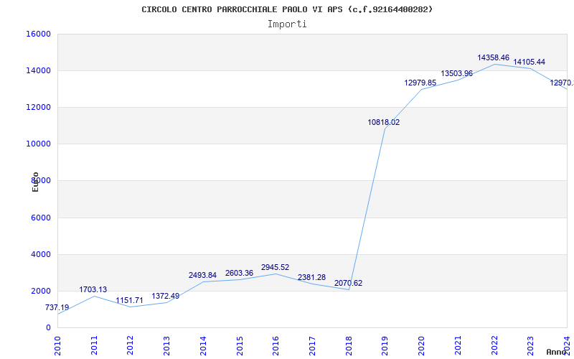Click the 10000 y-axis tick label

pos(38,144)
